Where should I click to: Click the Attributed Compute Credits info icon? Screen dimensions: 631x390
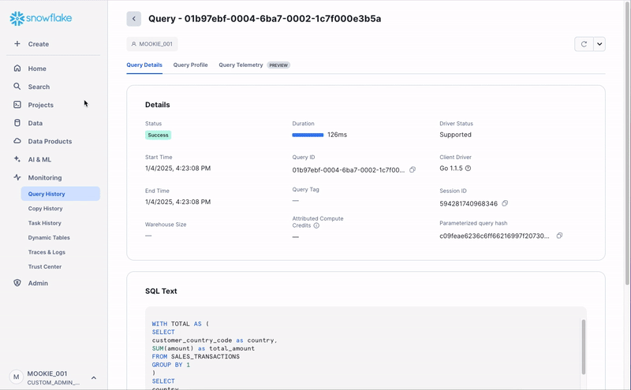pyautogui.click(x=316, y=225)
